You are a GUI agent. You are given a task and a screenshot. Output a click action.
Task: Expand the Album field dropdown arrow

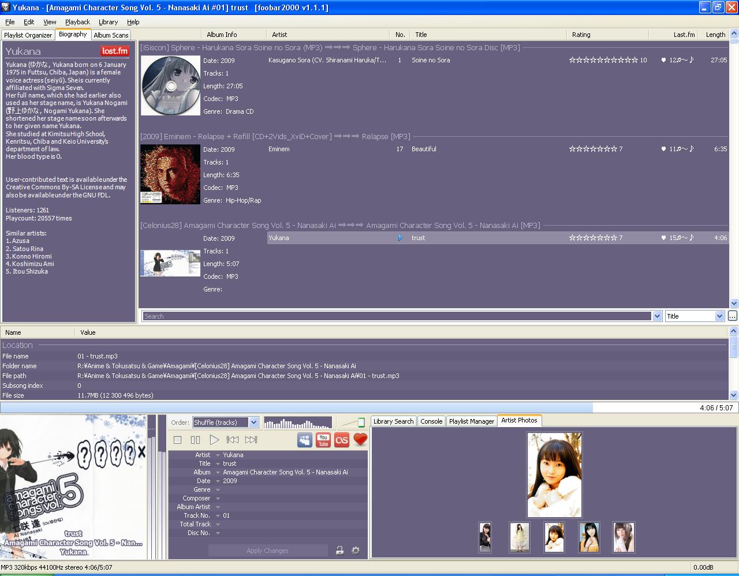(218, 473)
